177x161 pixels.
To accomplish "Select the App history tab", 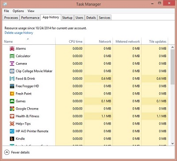I will [51, 17].
